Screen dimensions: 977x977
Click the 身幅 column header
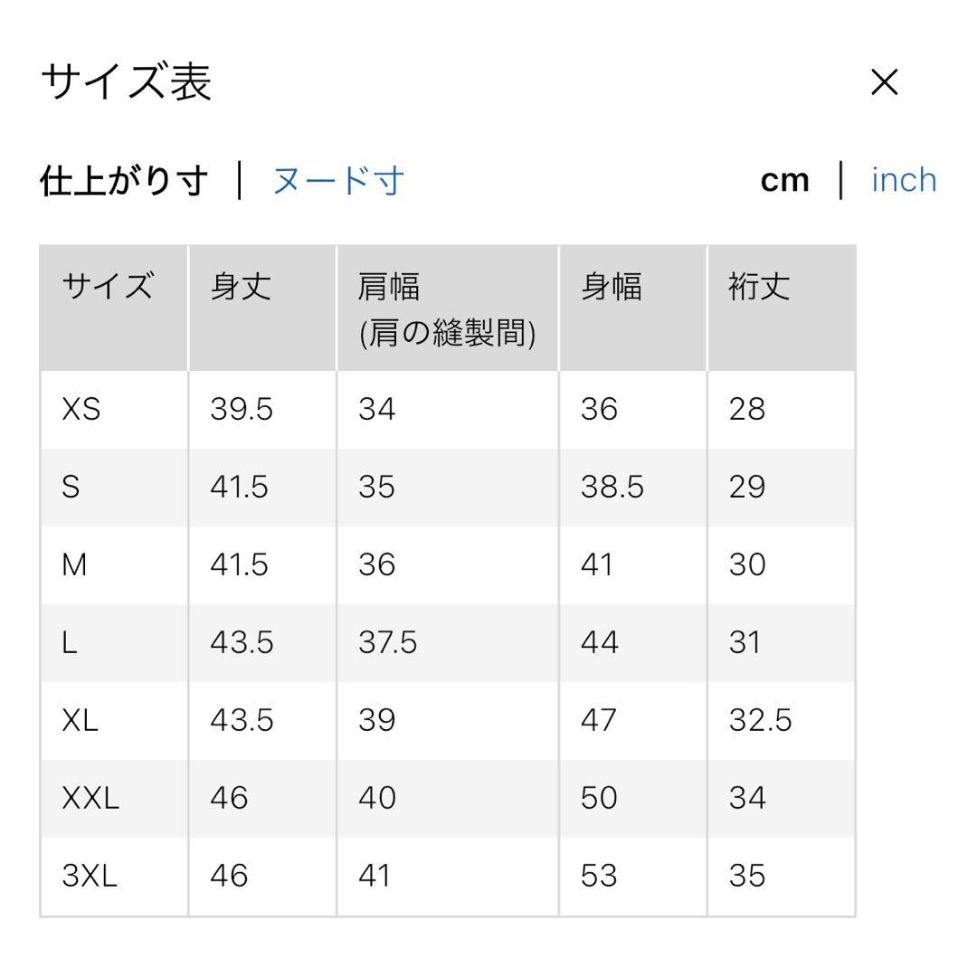click(x=633, y=308)
